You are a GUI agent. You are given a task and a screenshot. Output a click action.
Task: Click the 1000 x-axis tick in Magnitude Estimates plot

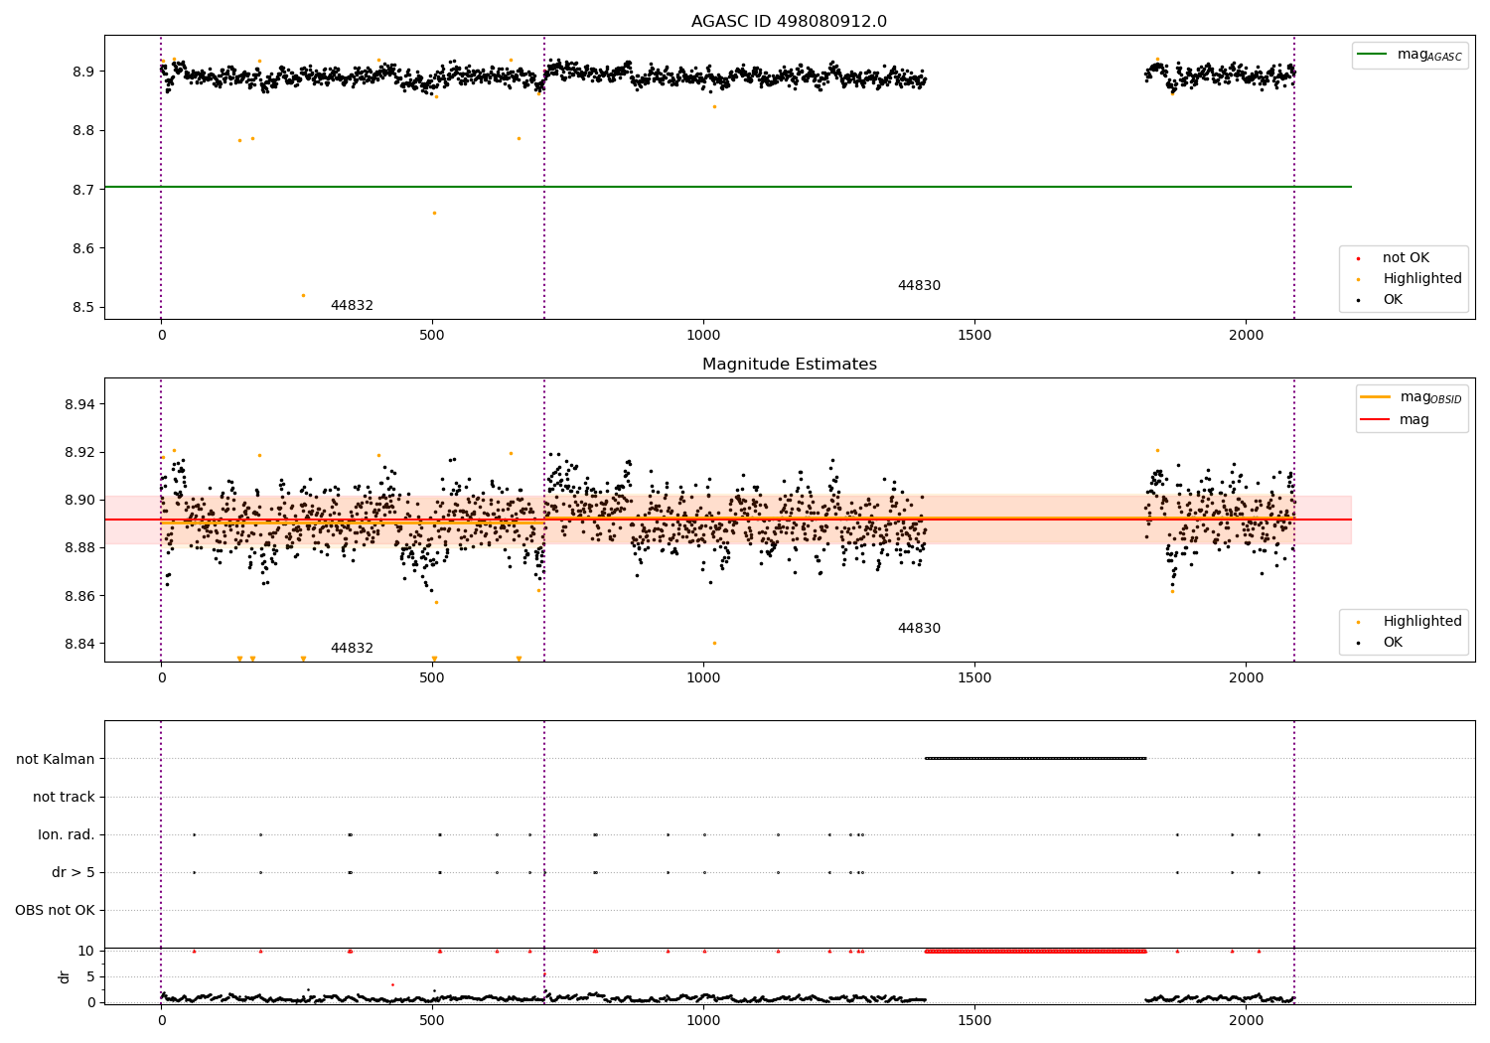click(703, 678)
